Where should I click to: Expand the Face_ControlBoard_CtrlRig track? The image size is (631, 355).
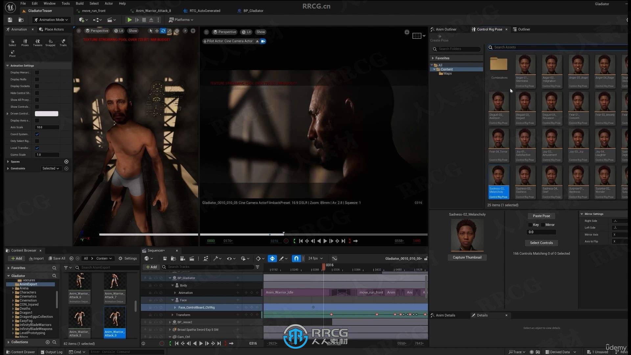coord(175,308)
